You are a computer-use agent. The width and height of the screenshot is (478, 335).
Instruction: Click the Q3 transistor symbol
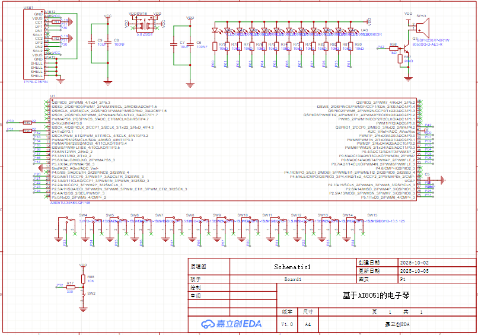click(x=406, y=49)
